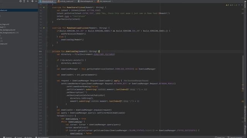247x138 pixels.
Task: Jump to previous highlighted problem arrow
Action: [239, 5]
